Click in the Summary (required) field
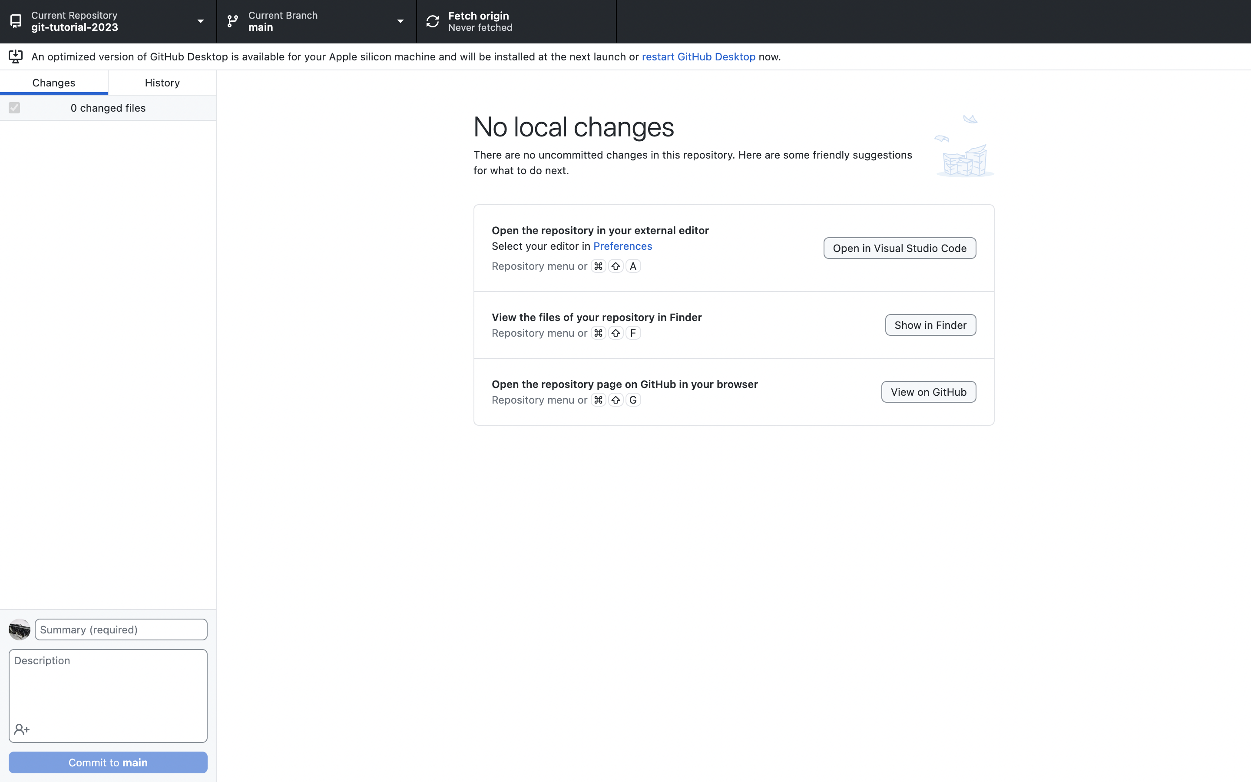 tap(121, 630)
